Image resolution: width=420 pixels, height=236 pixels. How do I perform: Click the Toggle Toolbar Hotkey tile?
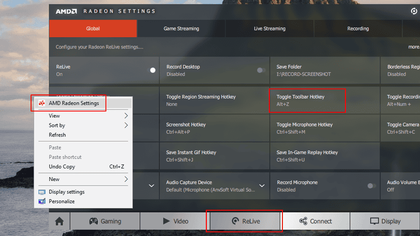(308, 100)
